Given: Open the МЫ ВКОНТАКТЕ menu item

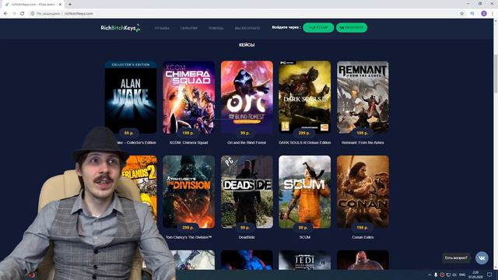Looking at the screenshot, I should (247, 28).
